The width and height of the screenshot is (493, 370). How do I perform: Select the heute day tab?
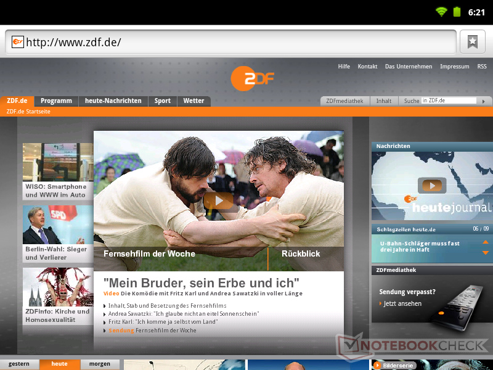[x=60, y=364]
